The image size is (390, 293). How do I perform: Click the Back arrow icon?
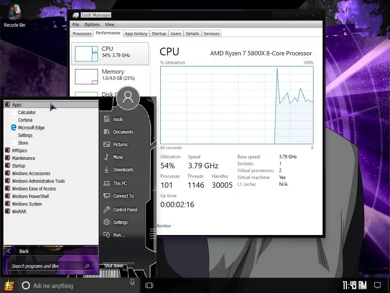(x=9, y=251)
